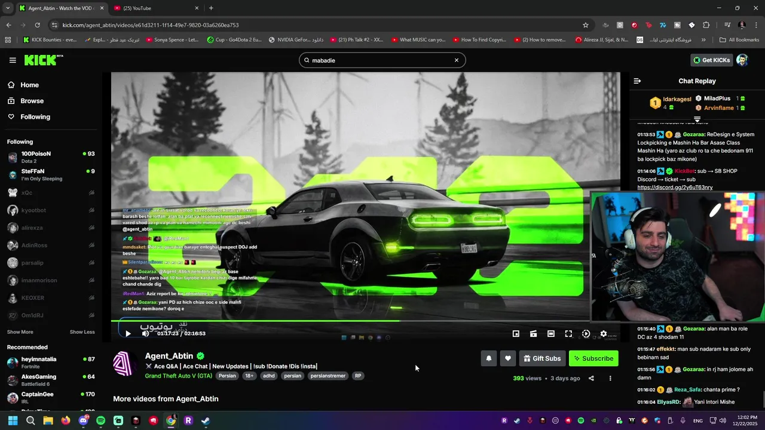Open AdinRoss channel in sidebar

(x=51, y=245)
